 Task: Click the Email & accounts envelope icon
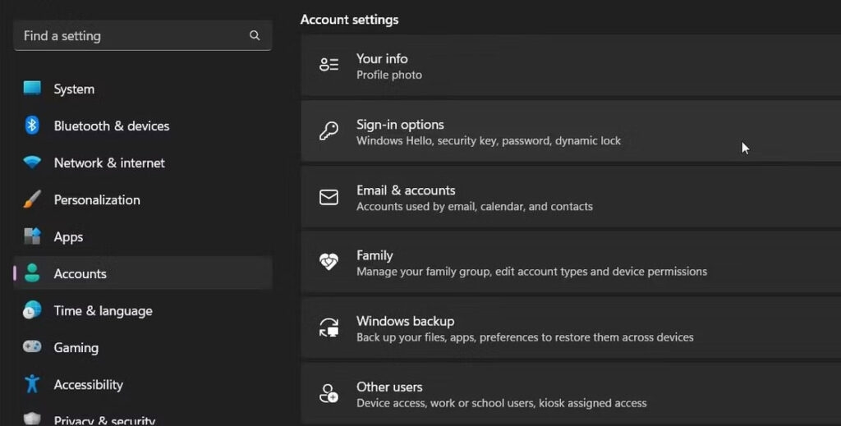(x=329, y=197)
